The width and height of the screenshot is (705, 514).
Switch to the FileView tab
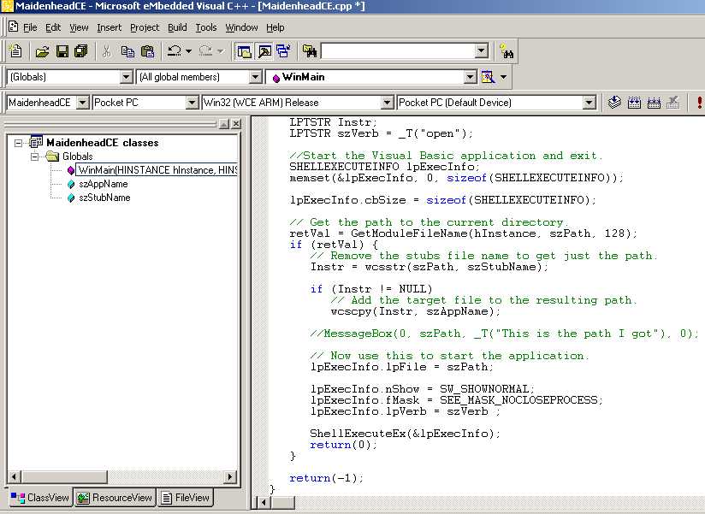(x=186, y=498)
